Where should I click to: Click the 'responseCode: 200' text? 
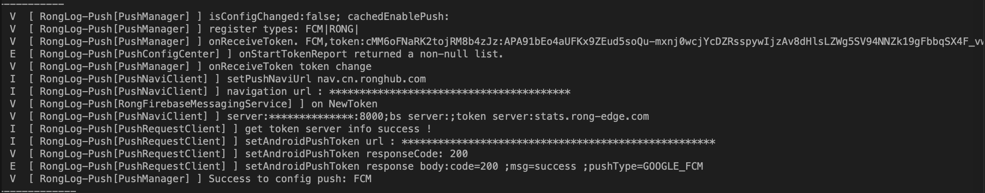[x=417, y=154]
